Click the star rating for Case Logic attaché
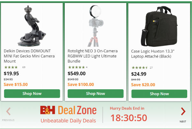The height and width of the screenshot is (129, 192). point(140,68)
